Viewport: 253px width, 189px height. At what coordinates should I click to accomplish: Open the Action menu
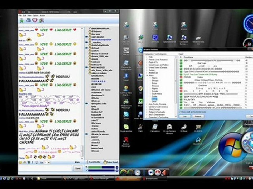click(42, 15)
